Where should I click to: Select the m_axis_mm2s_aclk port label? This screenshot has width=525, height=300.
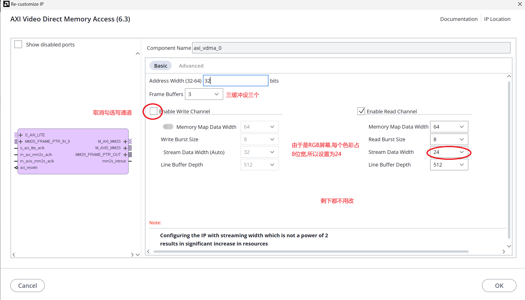click(37, 161)
